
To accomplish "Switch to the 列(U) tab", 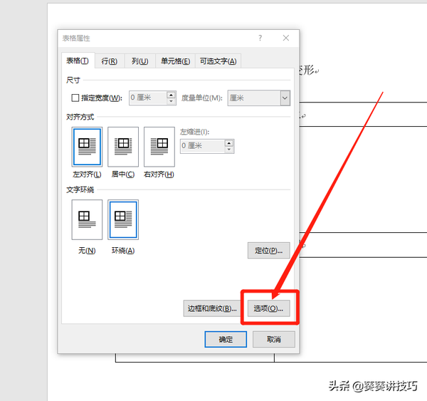I will tap(140, 61).
